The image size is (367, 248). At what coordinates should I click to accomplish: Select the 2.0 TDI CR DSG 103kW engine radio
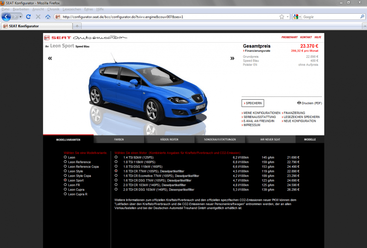pos(116,189)
